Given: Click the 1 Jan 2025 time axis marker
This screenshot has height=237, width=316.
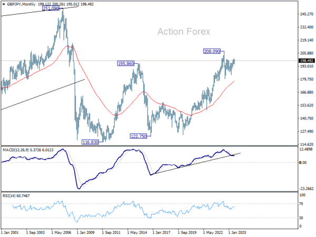Looking at the screenshot, I should pos(237,233).
